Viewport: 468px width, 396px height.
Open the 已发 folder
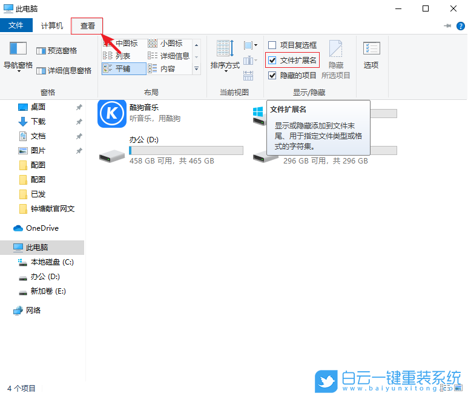tap(38, 194)
